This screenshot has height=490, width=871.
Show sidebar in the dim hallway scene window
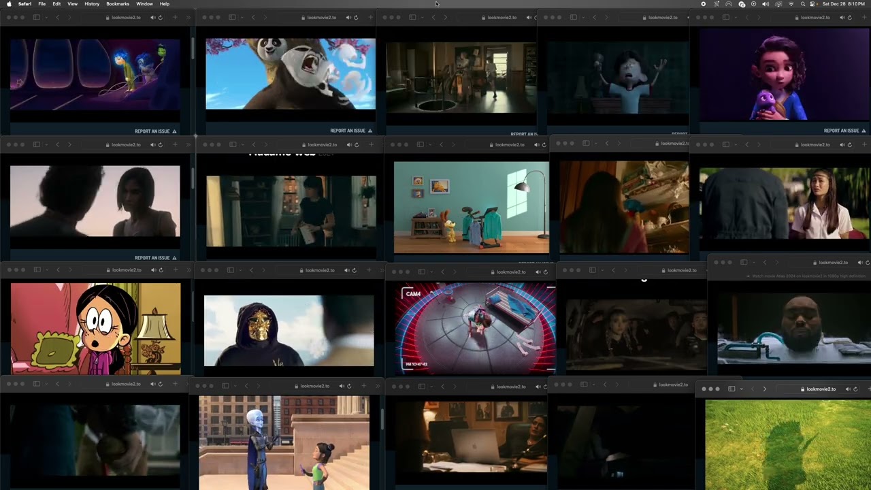(412, 17)
